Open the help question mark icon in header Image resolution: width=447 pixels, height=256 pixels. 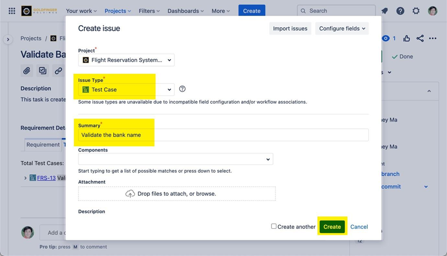pos(400,11)
